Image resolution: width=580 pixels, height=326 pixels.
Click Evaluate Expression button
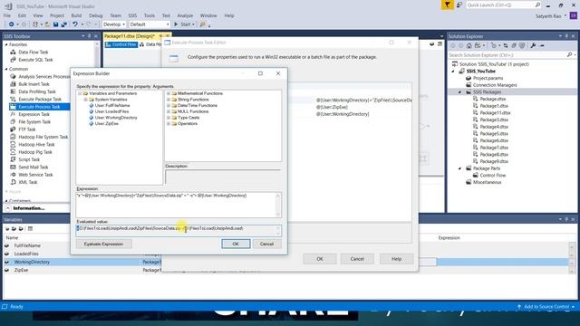pyautogui.click(x=103, y=244)
